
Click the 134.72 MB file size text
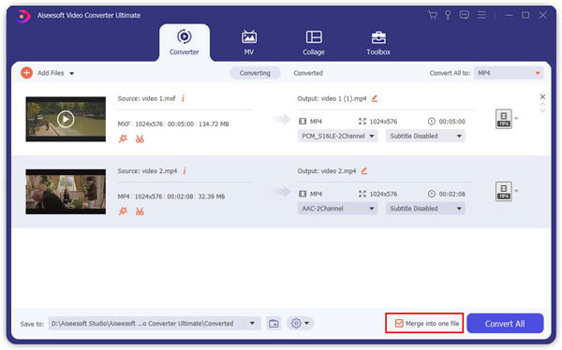[214, 124]
